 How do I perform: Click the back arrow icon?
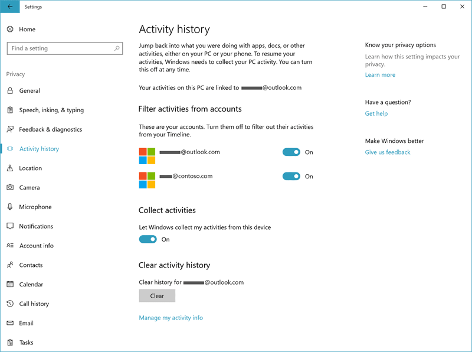coord(9,6)
